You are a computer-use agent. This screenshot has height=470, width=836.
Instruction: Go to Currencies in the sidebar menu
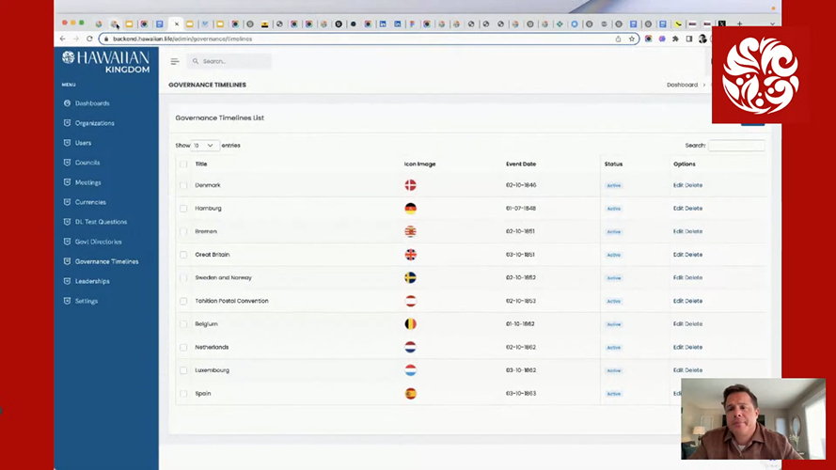point(90,202)
